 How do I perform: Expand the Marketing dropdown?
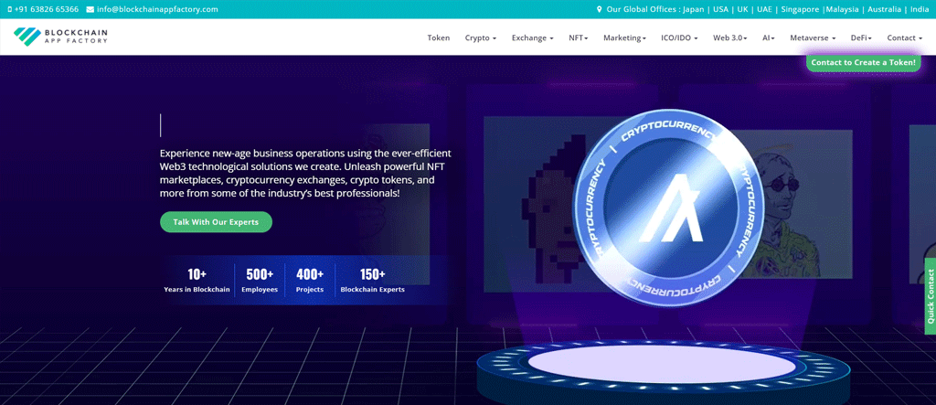624,37
